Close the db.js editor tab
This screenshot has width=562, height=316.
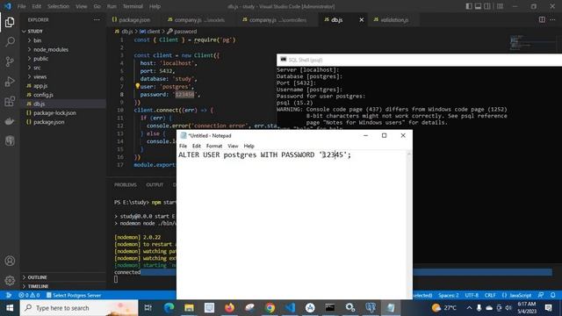(x=361, y=19)
